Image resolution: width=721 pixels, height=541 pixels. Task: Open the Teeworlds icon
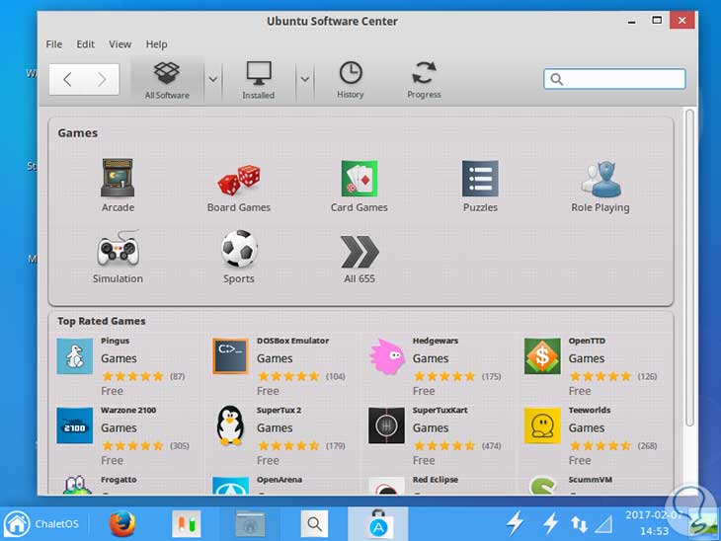[542, 425]
